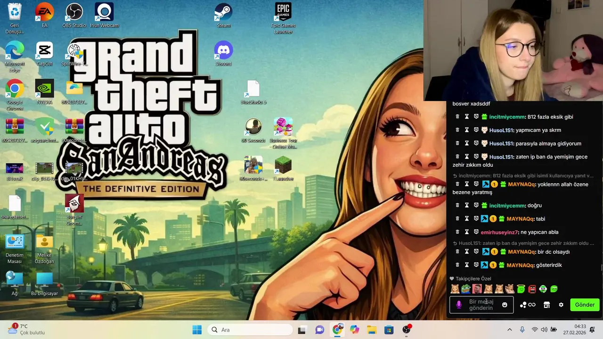The width and height of the screenshot is (603, 339).
Task: Open the Recycle Bin (Geri Dönüşüm) icon
Action: pyautogui.click(x=15, y=18)
